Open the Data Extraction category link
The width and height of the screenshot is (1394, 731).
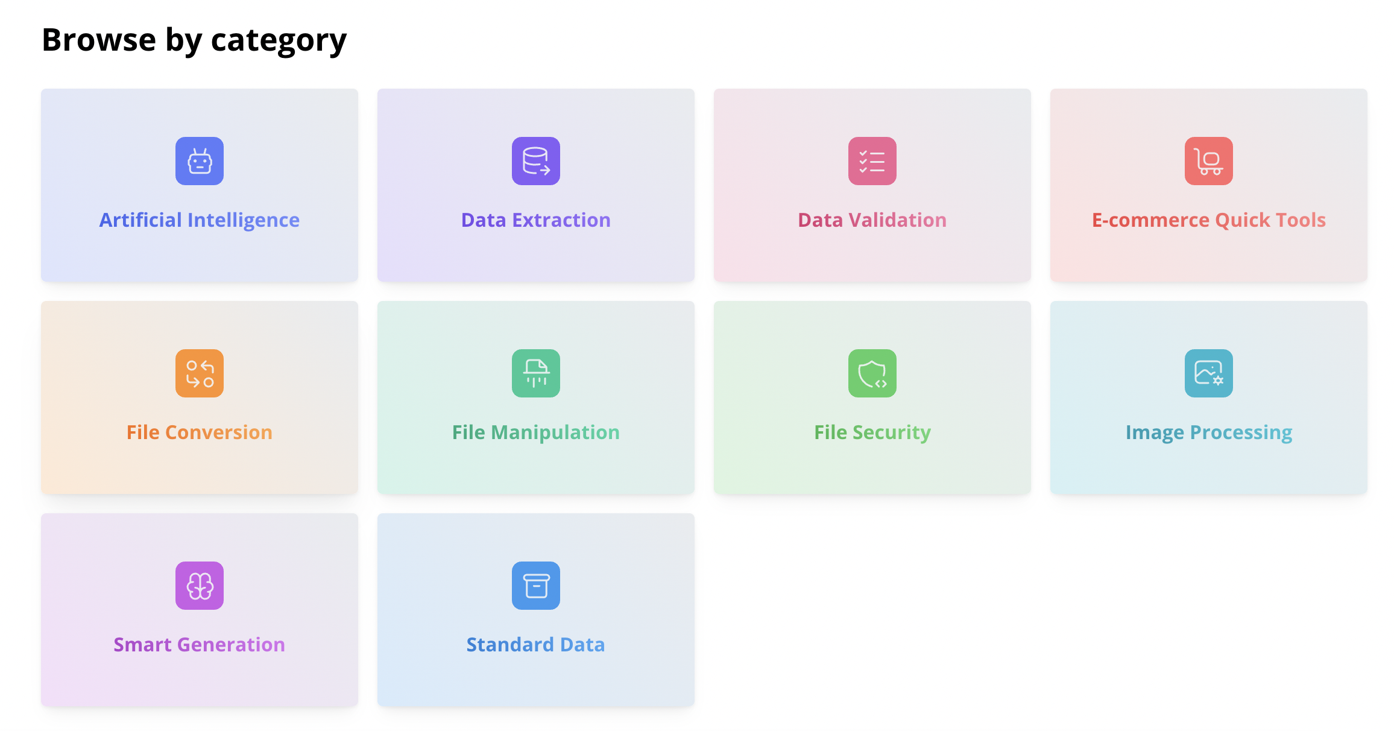(536, 220)
